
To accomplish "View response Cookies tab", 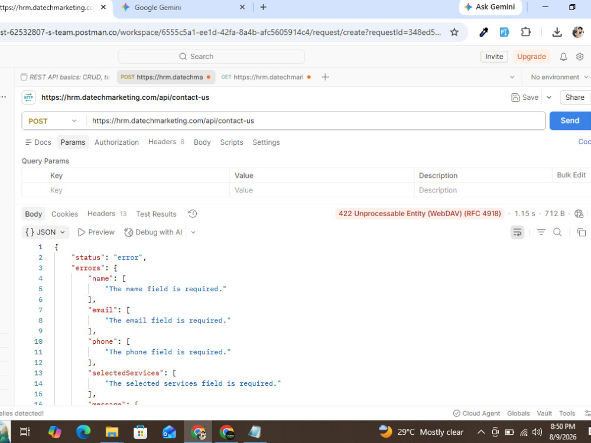I will tap(64, 214).
